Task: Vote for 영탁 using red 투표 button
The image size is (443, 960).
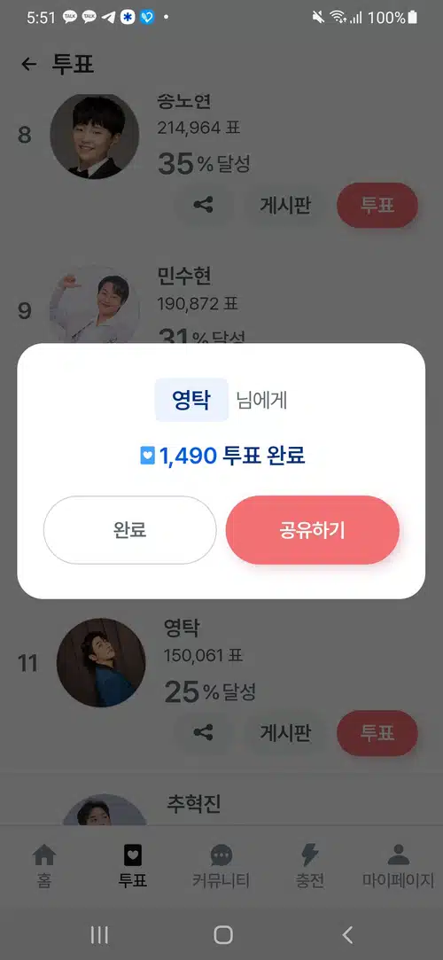Action: coord(377,732)
